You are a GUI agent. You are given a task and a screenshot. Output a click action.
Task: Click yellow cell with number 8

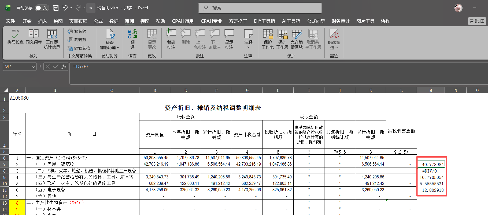point(17,203)
